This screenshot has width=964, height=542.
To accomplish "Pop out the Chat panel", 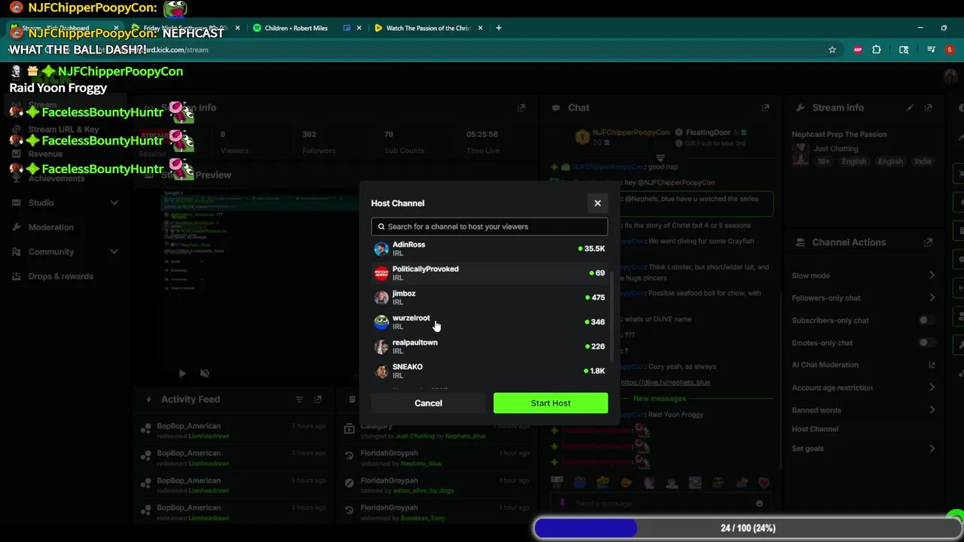I will point(765,108).
